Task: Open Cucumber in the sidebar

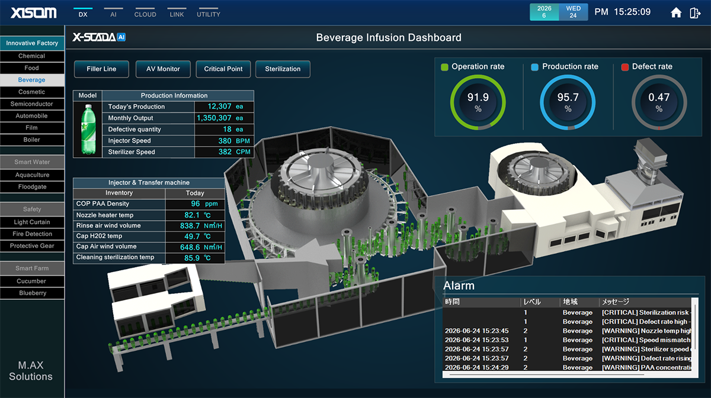Action: [32, 281]
